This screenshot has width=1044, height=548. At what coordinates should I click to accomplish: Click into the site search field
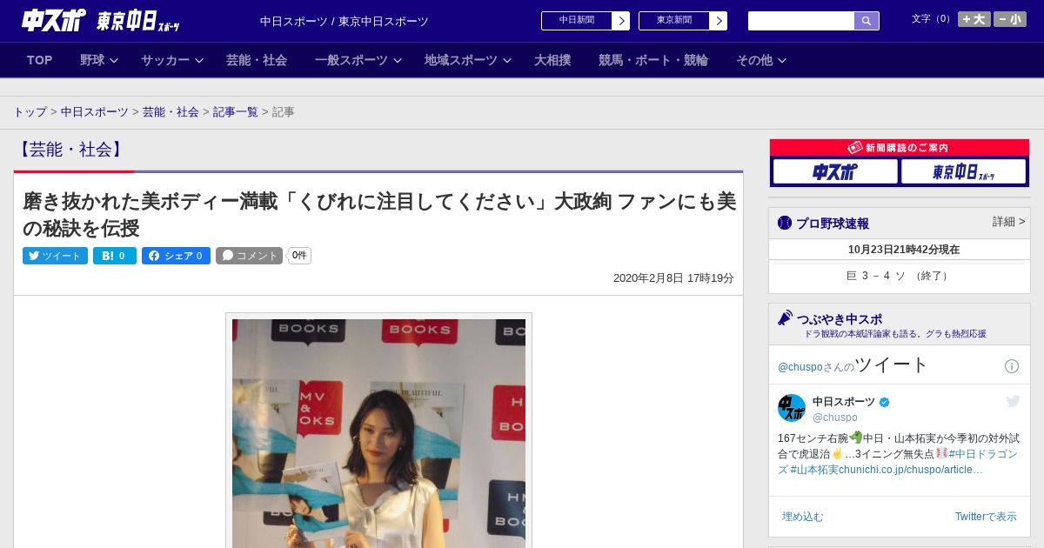click(x=801, y=21)
